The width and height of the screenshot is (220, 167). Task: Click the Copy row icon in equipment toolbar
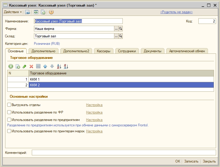18,66
